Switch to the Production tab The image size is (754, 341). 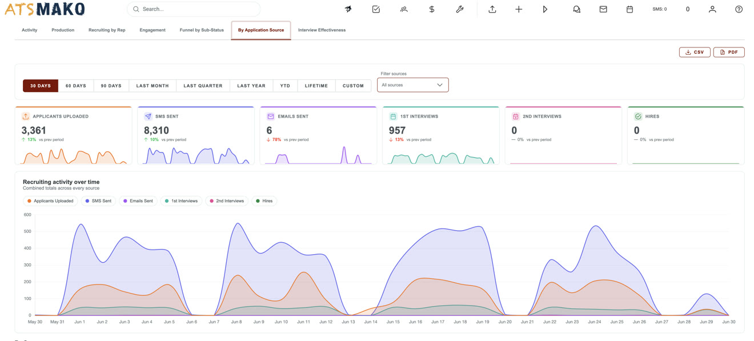click(x=63, y=30)
